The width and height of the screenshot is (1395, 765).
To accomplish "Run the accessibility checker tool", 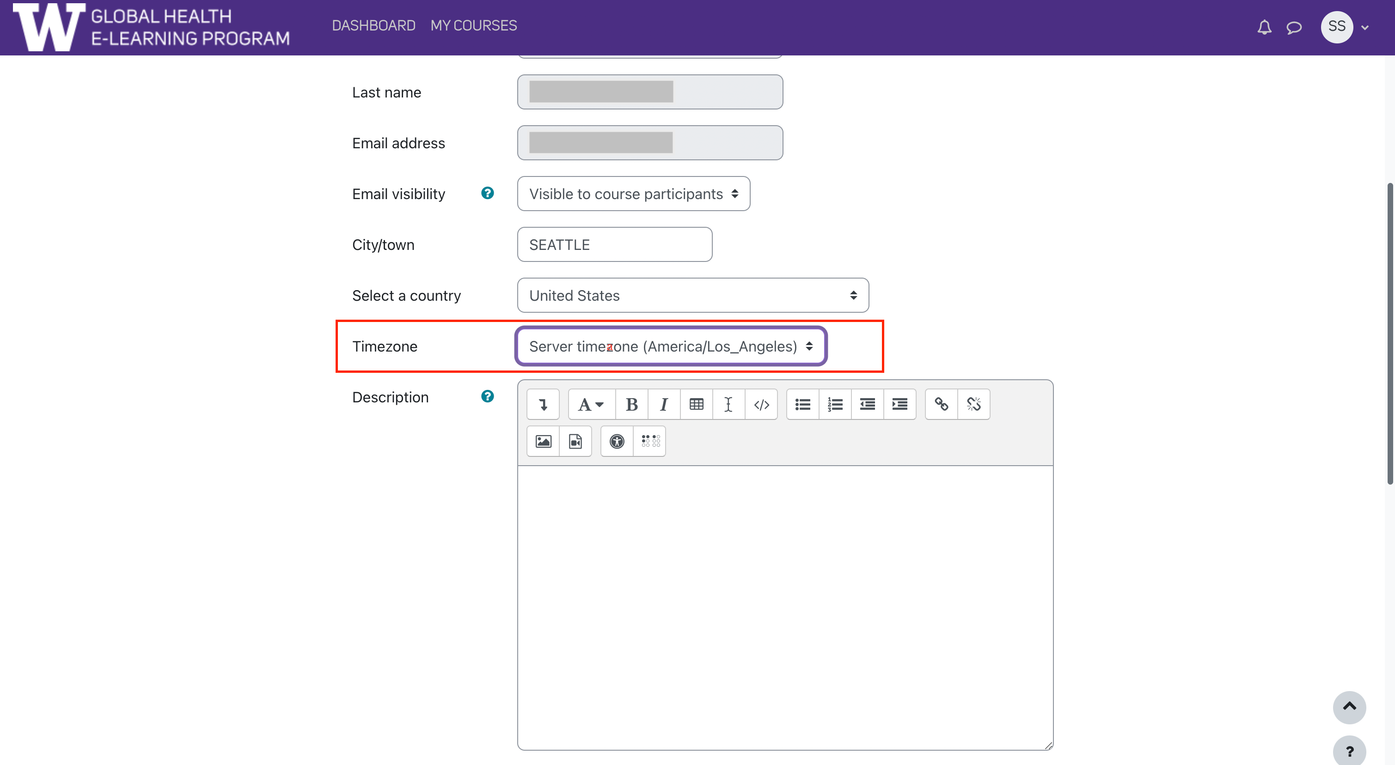I will [x=617, y=441].
